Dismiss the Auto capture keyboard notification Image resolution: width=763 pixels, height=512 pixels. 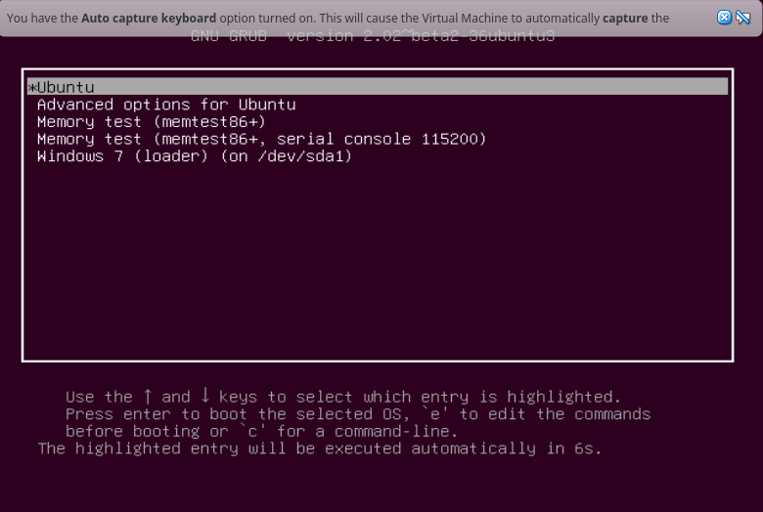point(724,18)
